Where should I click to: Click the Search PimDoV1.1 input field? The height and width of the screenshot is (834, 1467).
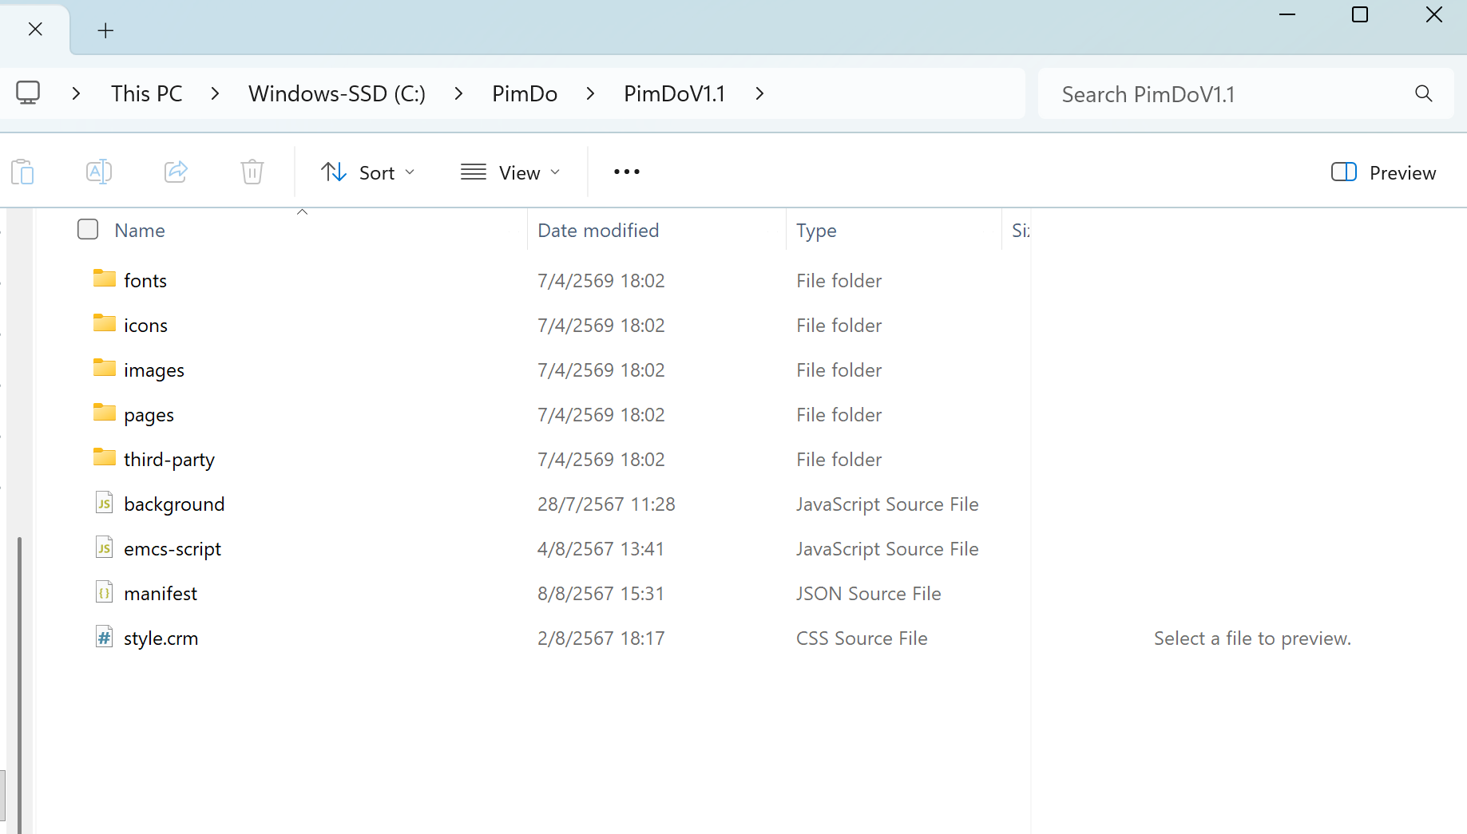coord(1230,94)
